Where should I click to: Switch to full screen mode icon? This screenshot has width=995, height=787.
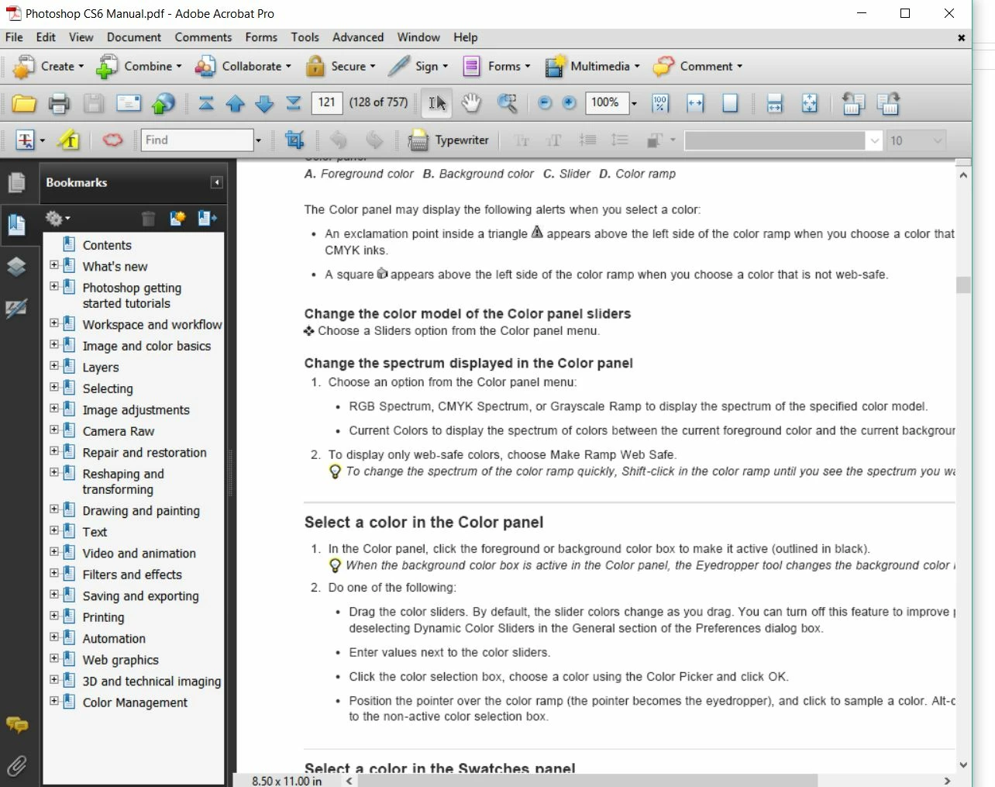(810, 103)
